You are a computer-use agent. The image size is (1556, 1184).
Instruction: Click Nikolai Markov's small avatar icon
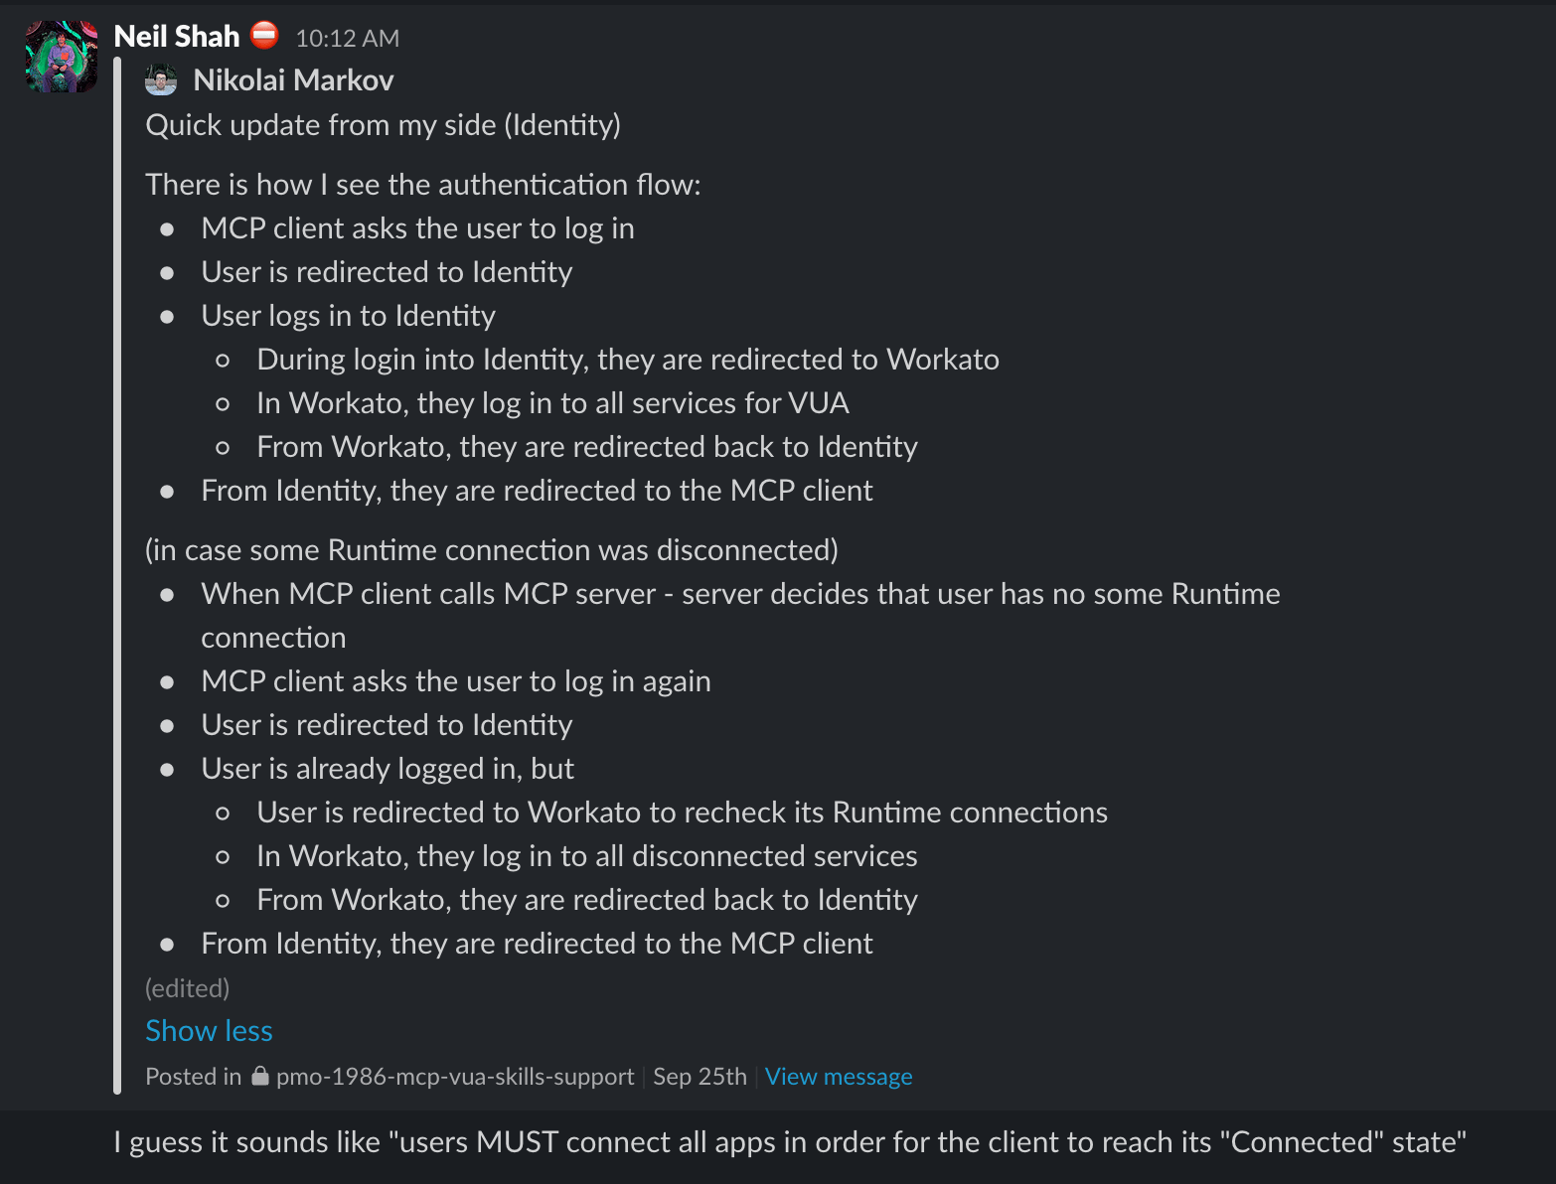(161, 79)
